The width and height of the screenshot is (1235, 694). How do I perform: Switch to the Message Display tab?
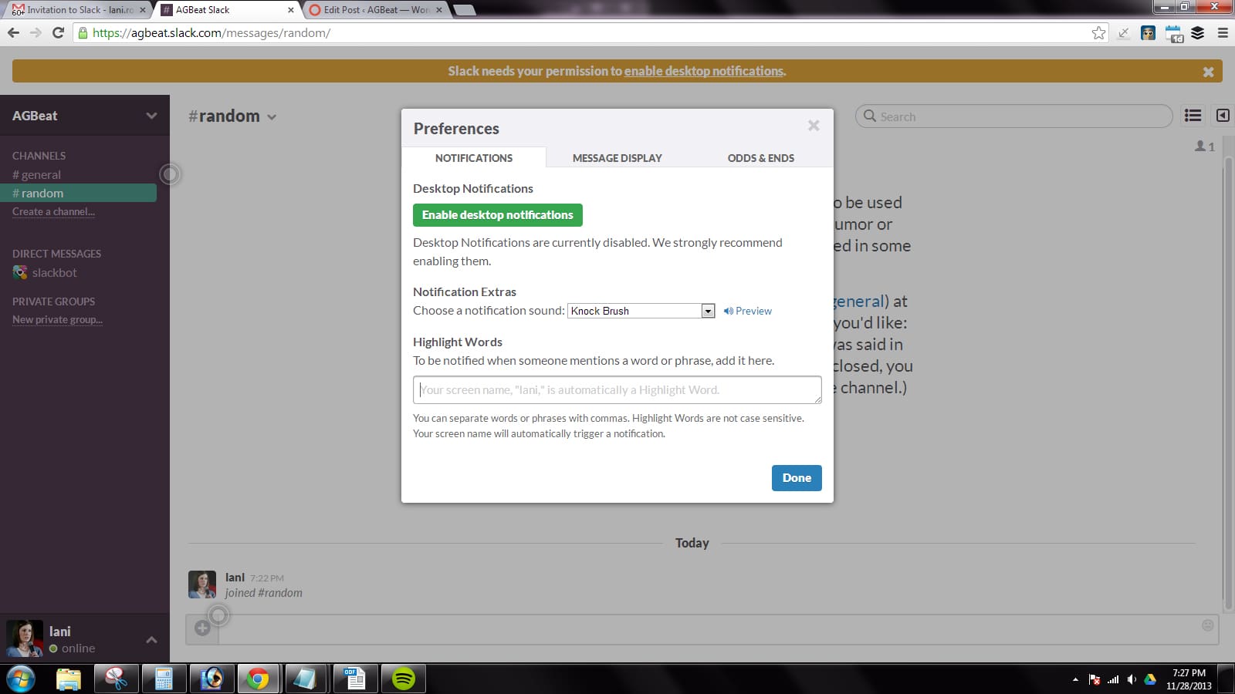(617, 158)
